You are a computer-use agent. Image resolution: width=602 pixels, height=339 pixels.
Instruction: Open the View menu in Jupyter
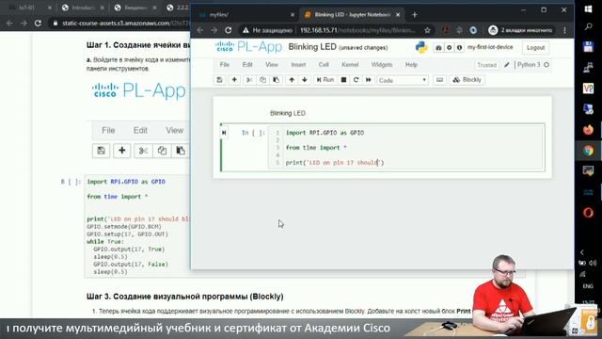(x=272, y=65)
